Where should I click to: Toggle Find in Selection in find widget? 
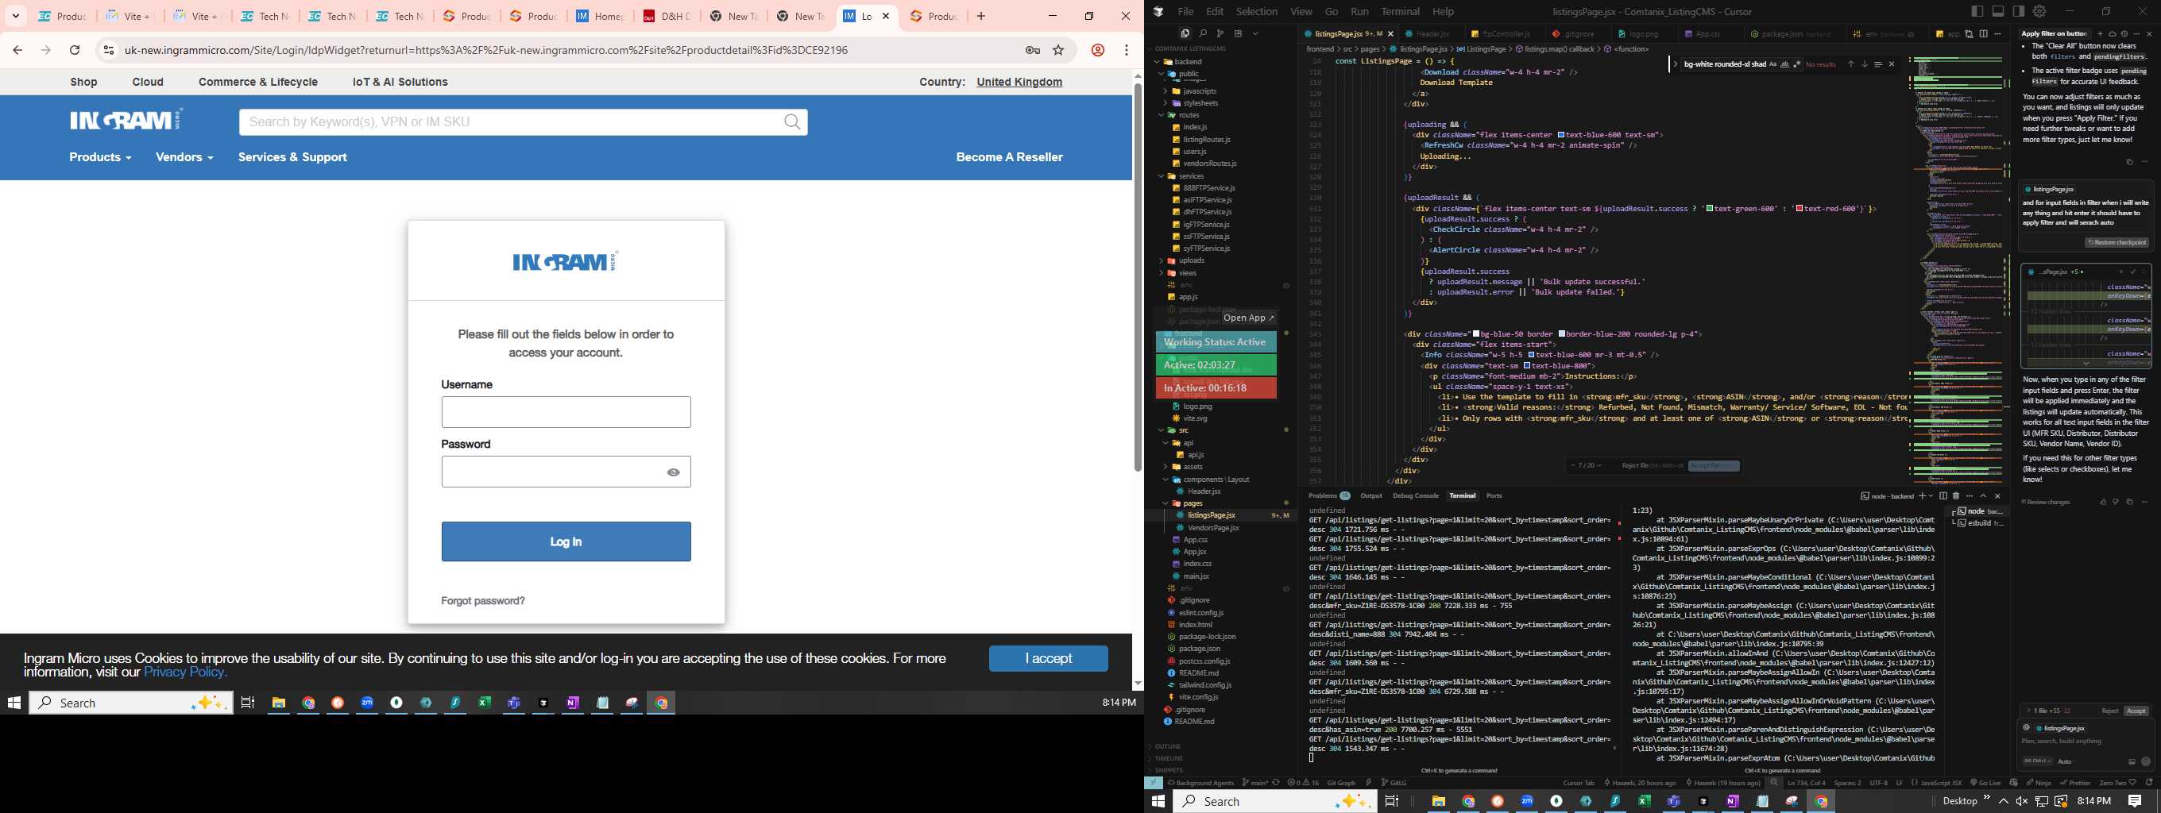point(1879,64)
